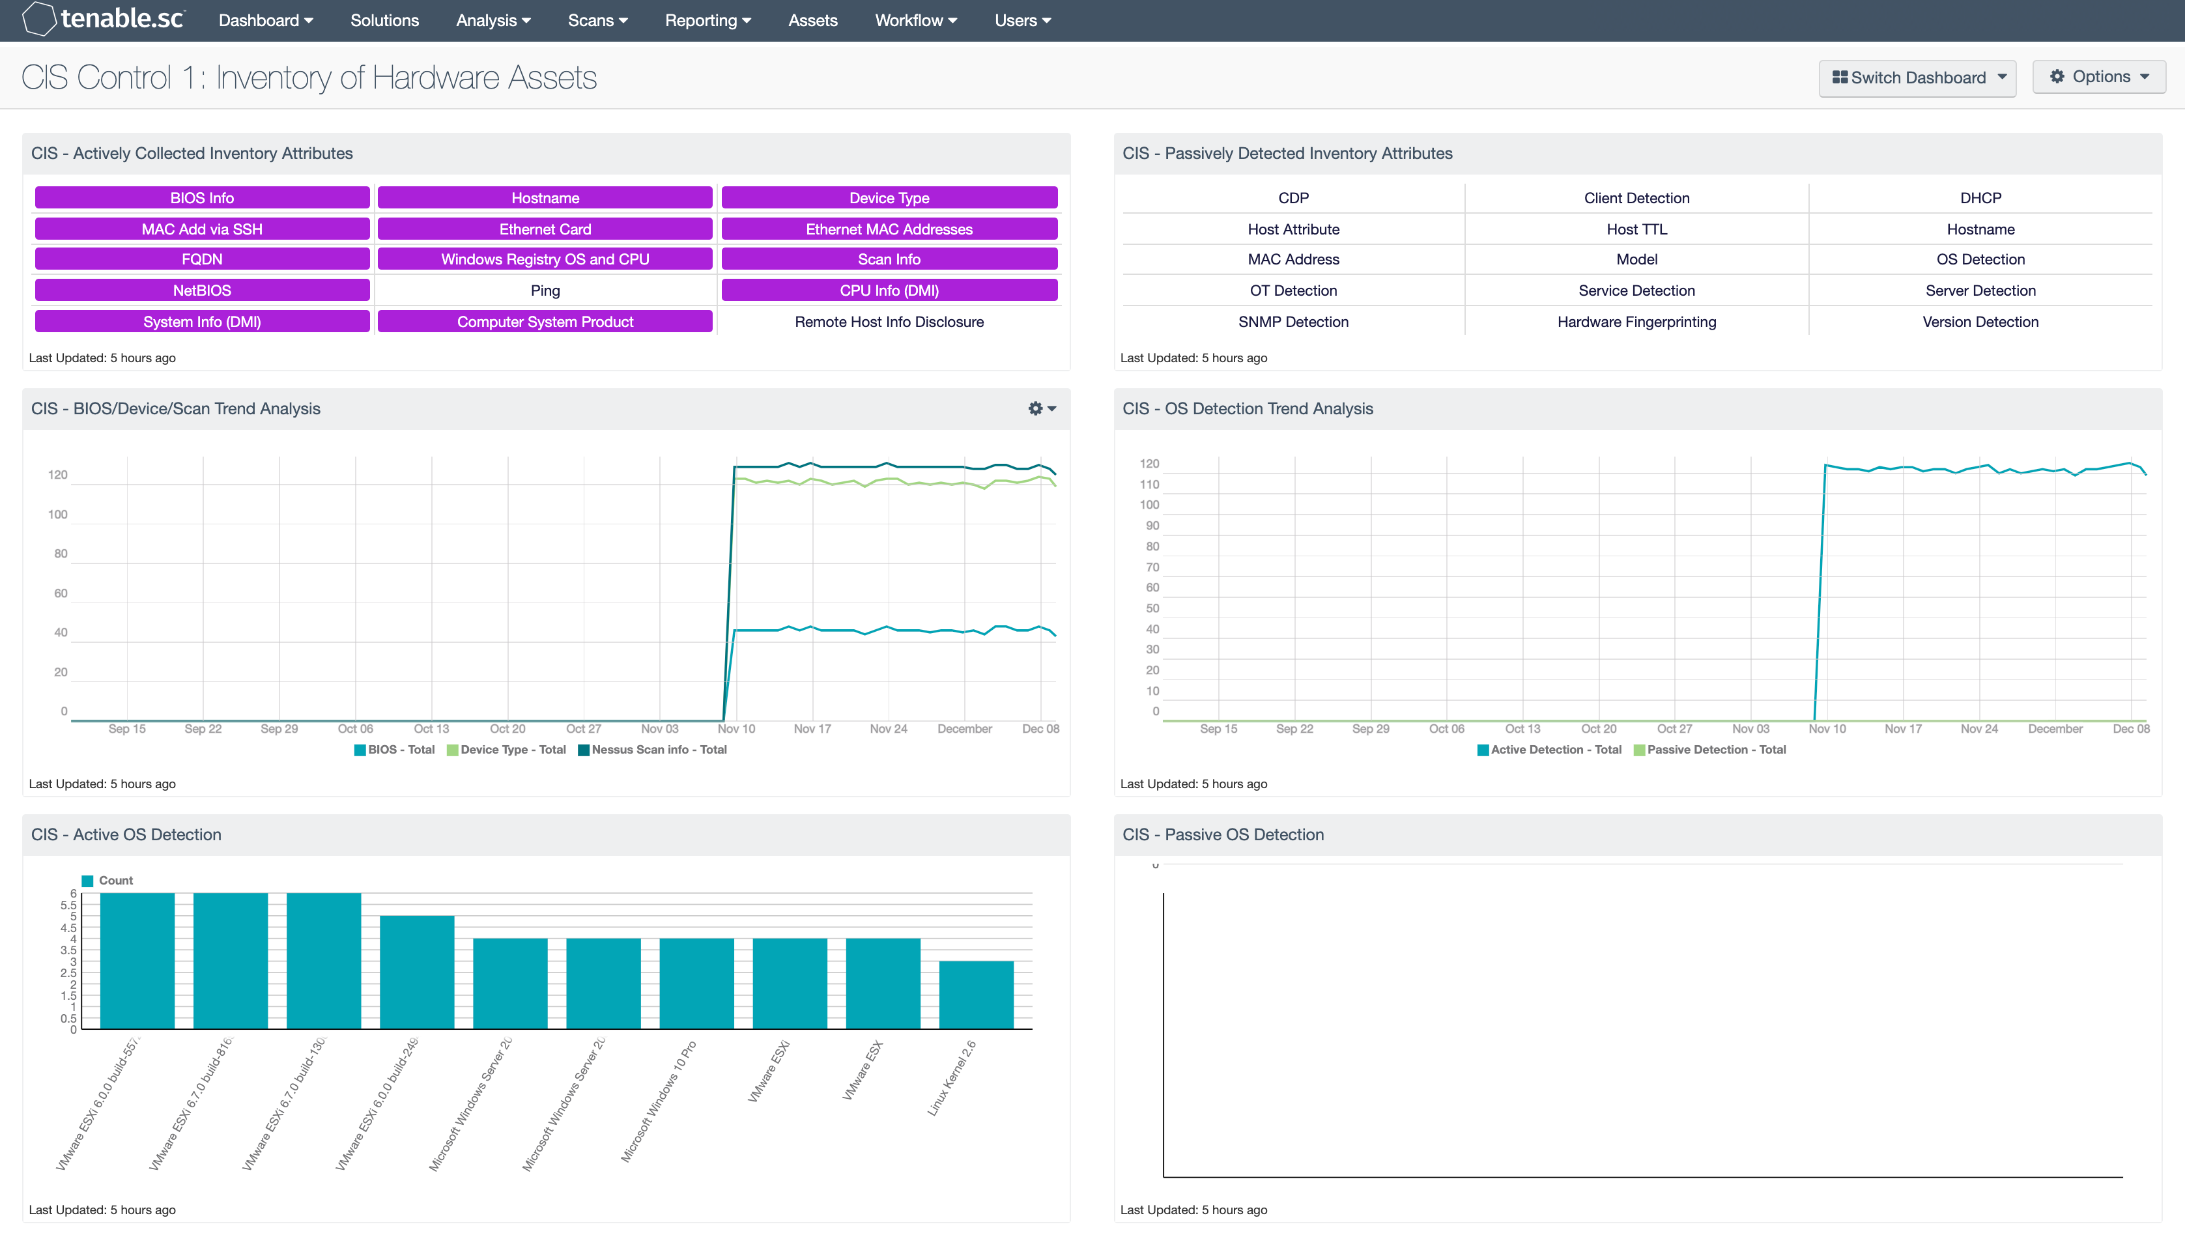2185x1248 pixels.
Task: Click the Linux Kernel 2.6 bar
Action: (977, 994)
